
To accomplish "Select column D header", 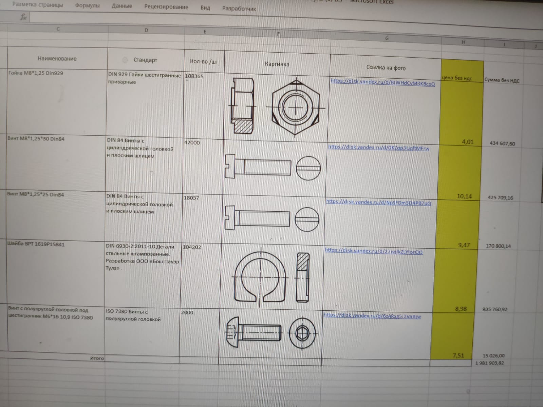I will click(x=146, y=30).
